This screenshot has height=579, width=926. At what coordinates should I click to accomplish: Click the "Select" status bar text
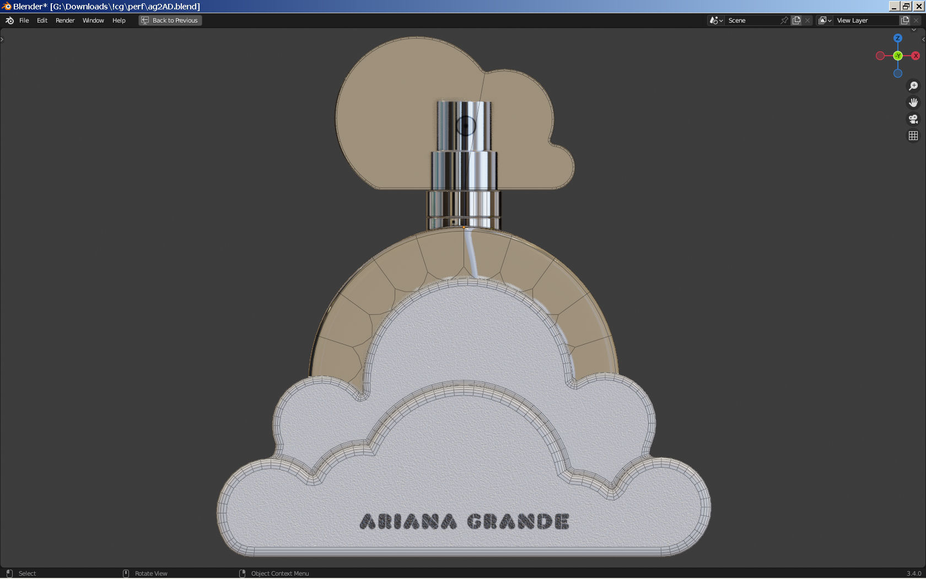coord(27,573)
